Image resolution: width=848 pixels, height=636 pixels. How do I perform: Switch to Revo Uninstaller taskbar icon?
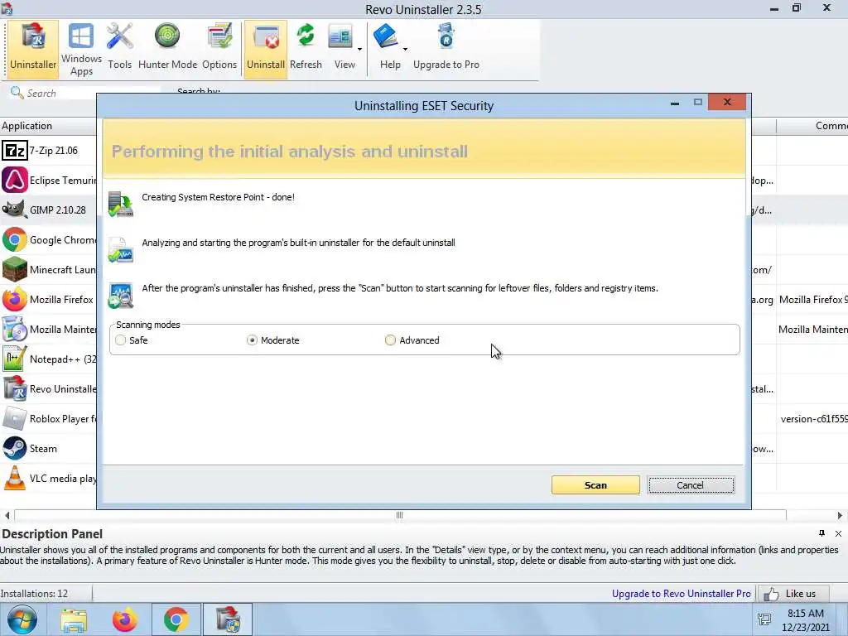point(228,619)
